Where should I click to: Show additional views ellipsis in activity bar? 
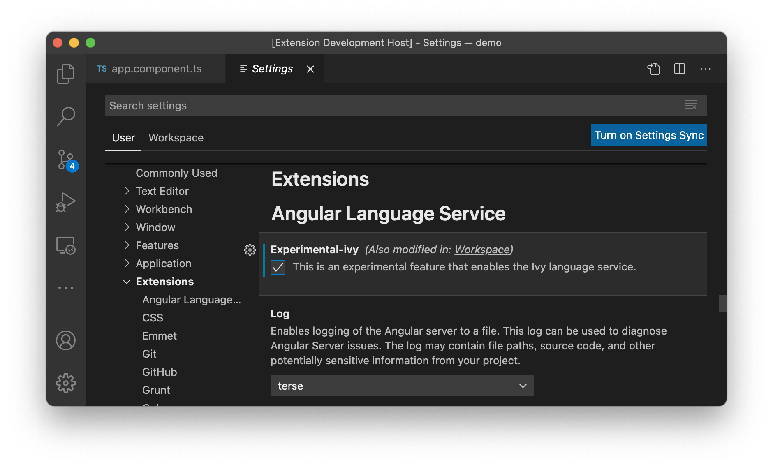(x=66, y=288)
